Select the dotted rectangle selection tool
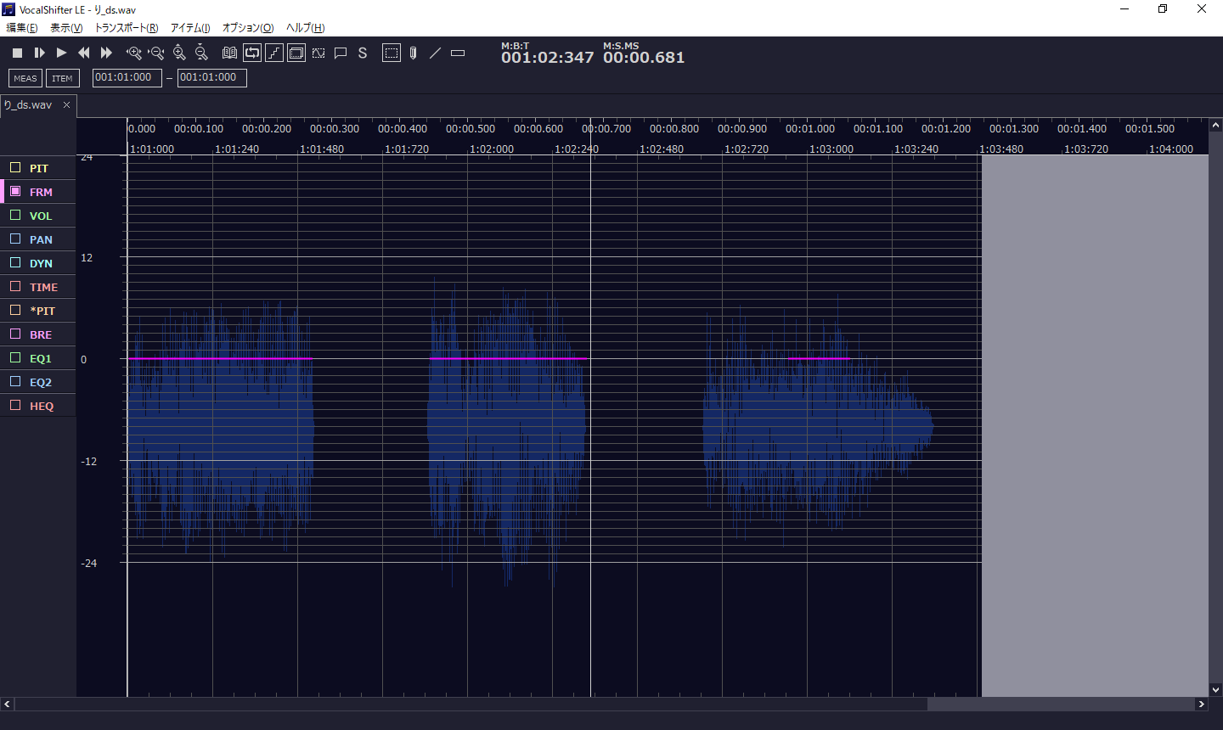The height and width of the screenshot is (730, 1223). coord(392,53)
